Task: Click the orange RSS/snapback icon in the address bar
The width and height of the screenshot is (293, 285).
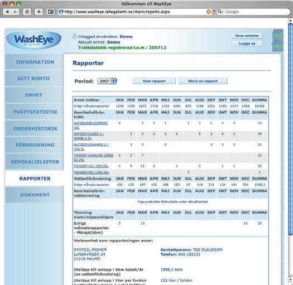Action: click(x=209, y=12)
